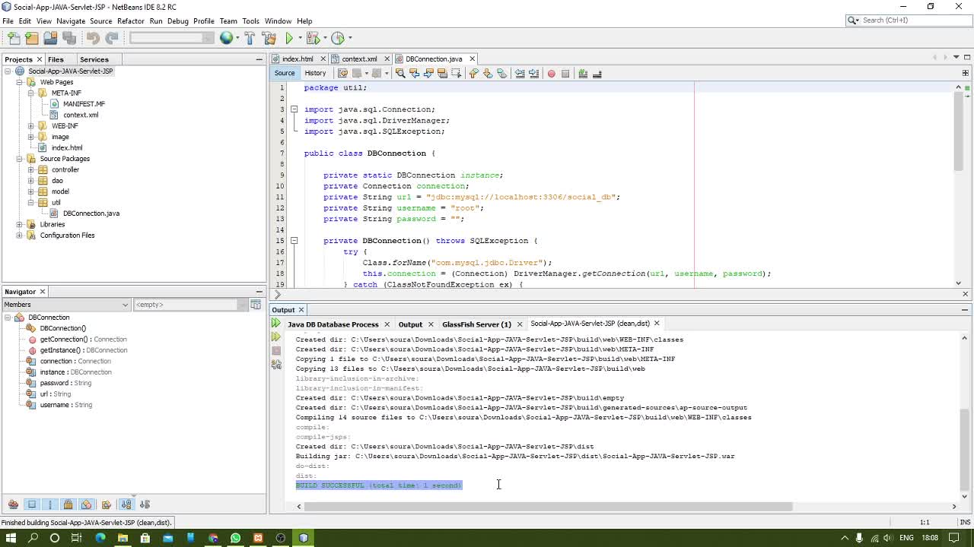974x547 pixels.
Task: Switch to GlassFish Server (1) output tab
Action: tap(476, 324)
